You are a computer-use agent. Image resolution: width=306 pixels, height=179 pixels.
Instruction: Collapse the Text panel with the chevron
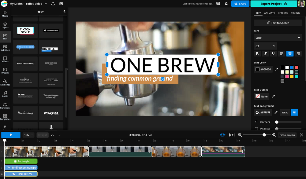[x=64, y=11]
